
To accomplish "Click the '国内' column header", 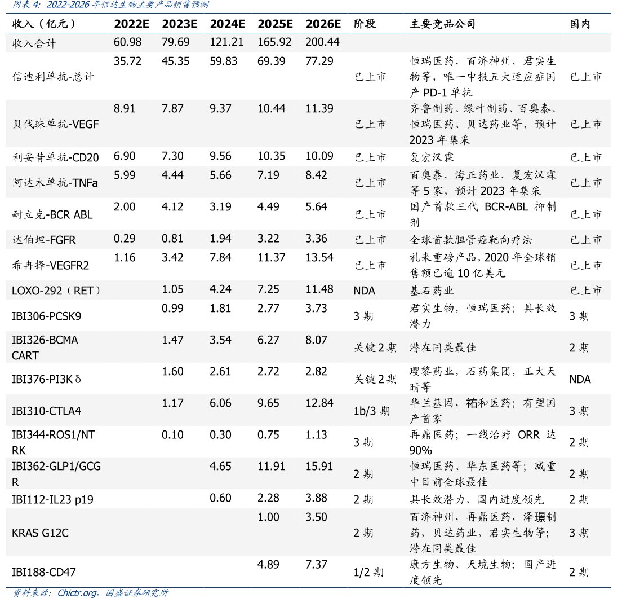I will 580,24.
